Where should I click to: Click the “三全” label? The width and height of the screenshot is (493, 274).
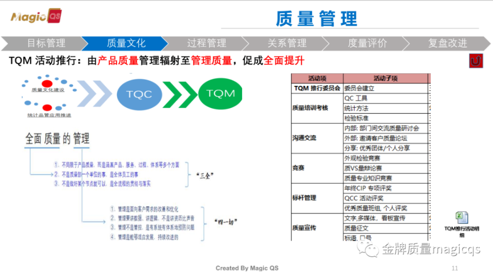(x=205, y=175)
